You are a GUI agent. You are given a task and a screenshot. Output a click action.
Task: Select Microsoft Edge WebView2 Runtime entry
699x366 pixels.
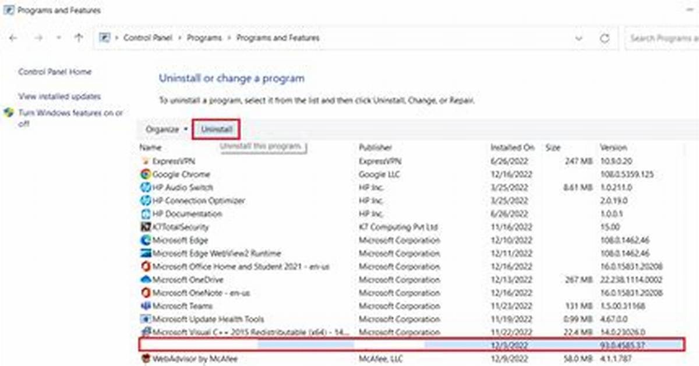pyautogui.click(x=217, y=254)
